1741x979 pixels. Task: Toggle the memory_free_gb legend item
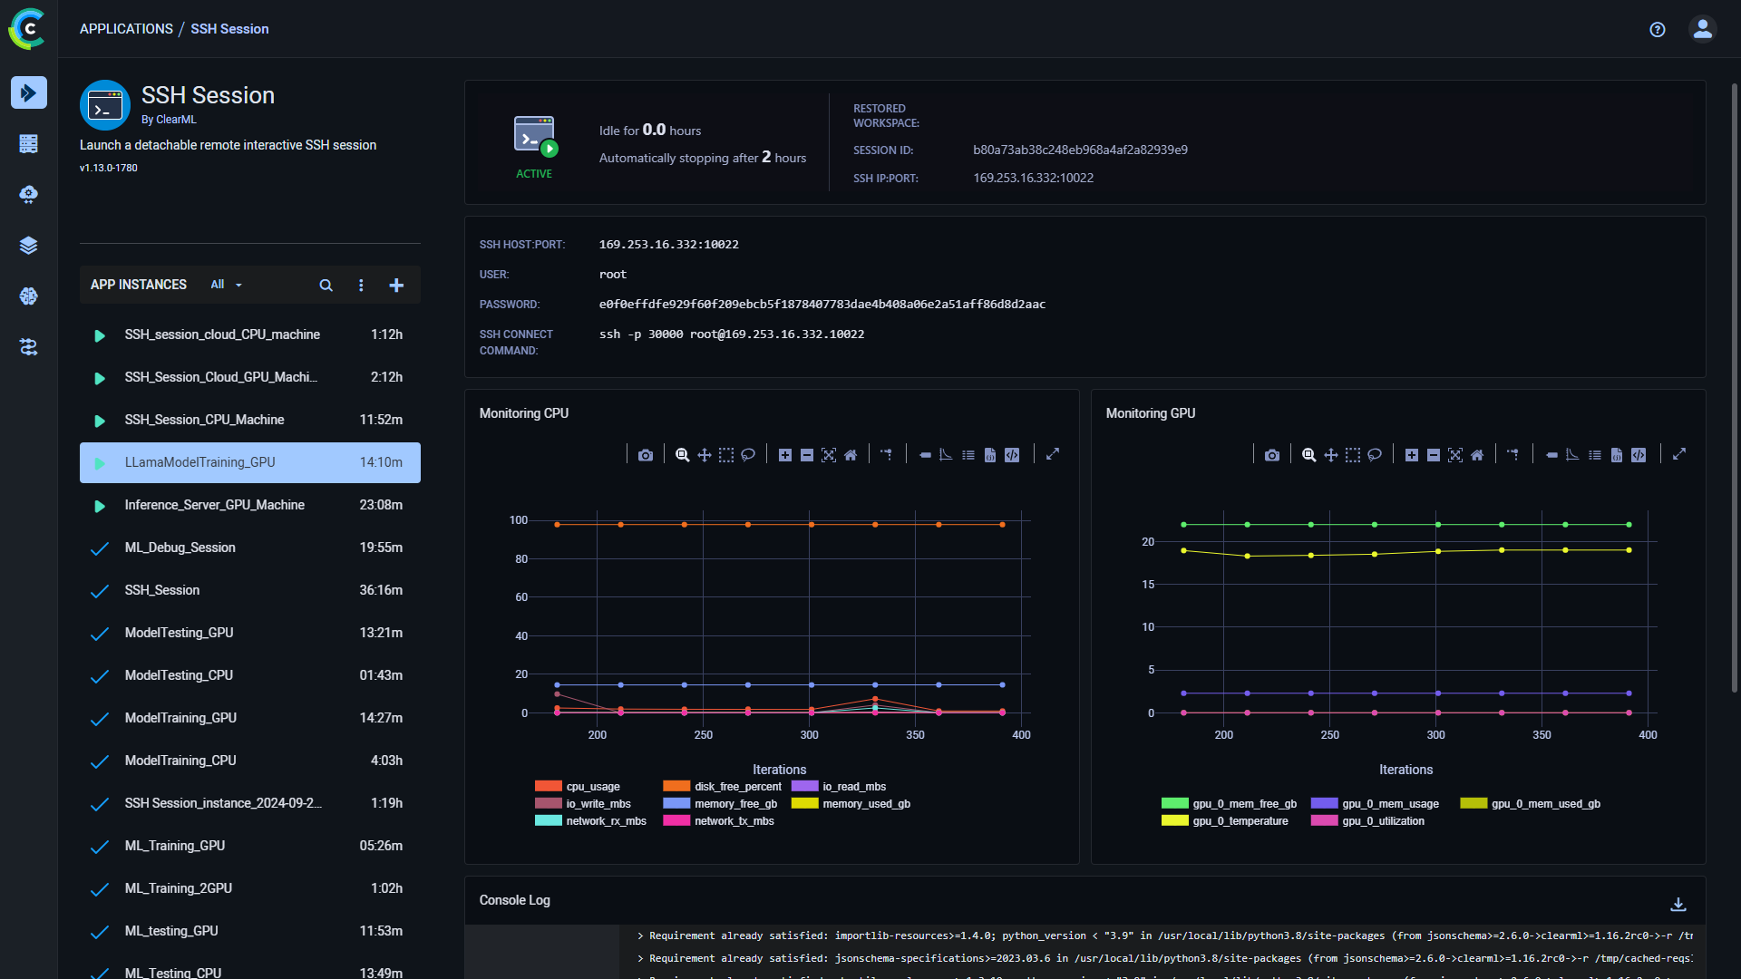tap(735, 803)
